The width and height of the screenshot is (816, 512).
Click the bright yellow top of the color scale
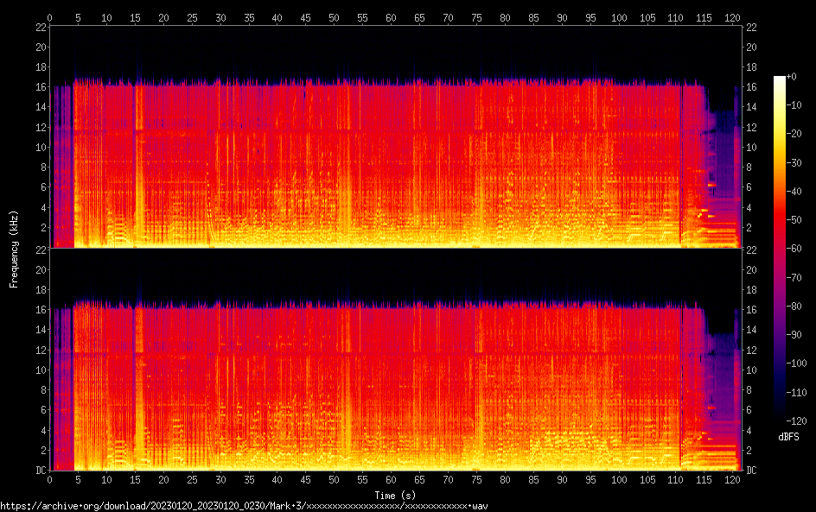tap(780, 83)
